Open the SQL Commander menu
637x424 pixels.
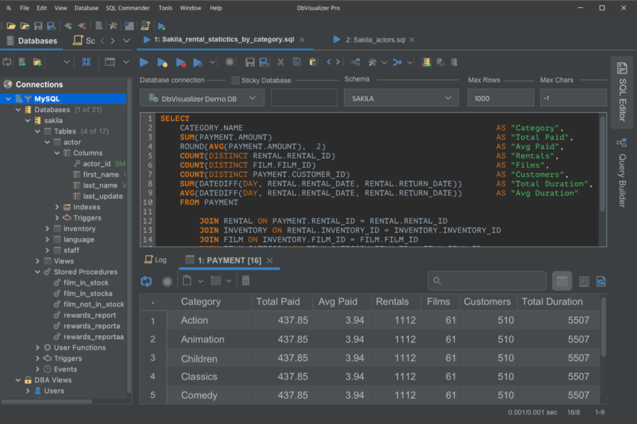pyautogui.click(x=128, y=7)
